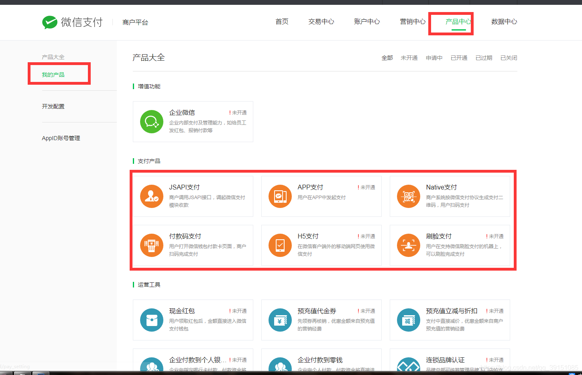This screenshot has height=375, width=582.
Task: Open AppID账号管理 in the sidebar
Action: [x=61, y=138]
